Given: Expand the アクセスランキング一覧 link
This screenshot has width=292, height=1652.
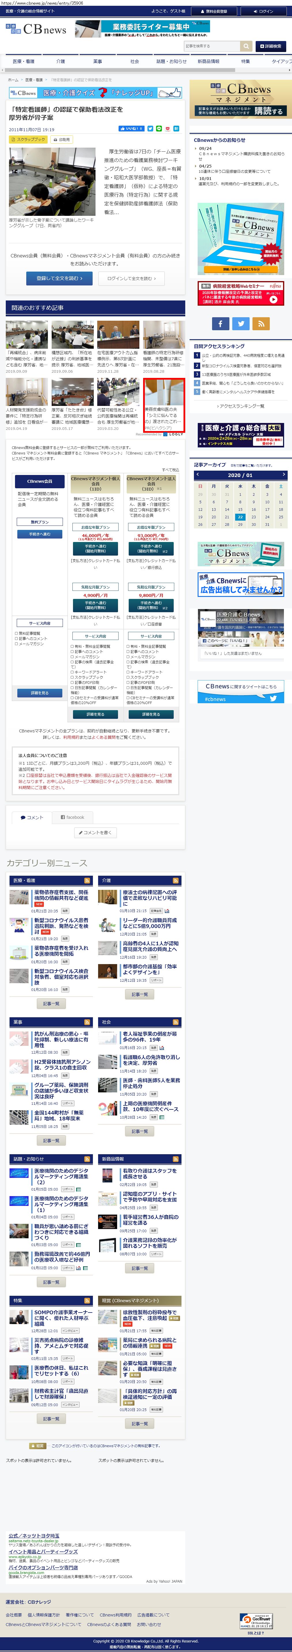Looking at the screenshot, I should [x=241, y=406].
